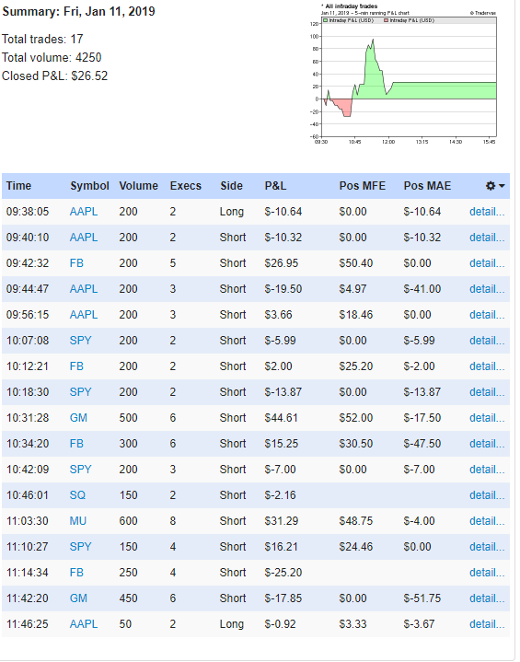Image resolution: width=520 pixels, height=662 pixels.
Task: Open detail link for 09:40:10 trade
Action: coord(487,238)
